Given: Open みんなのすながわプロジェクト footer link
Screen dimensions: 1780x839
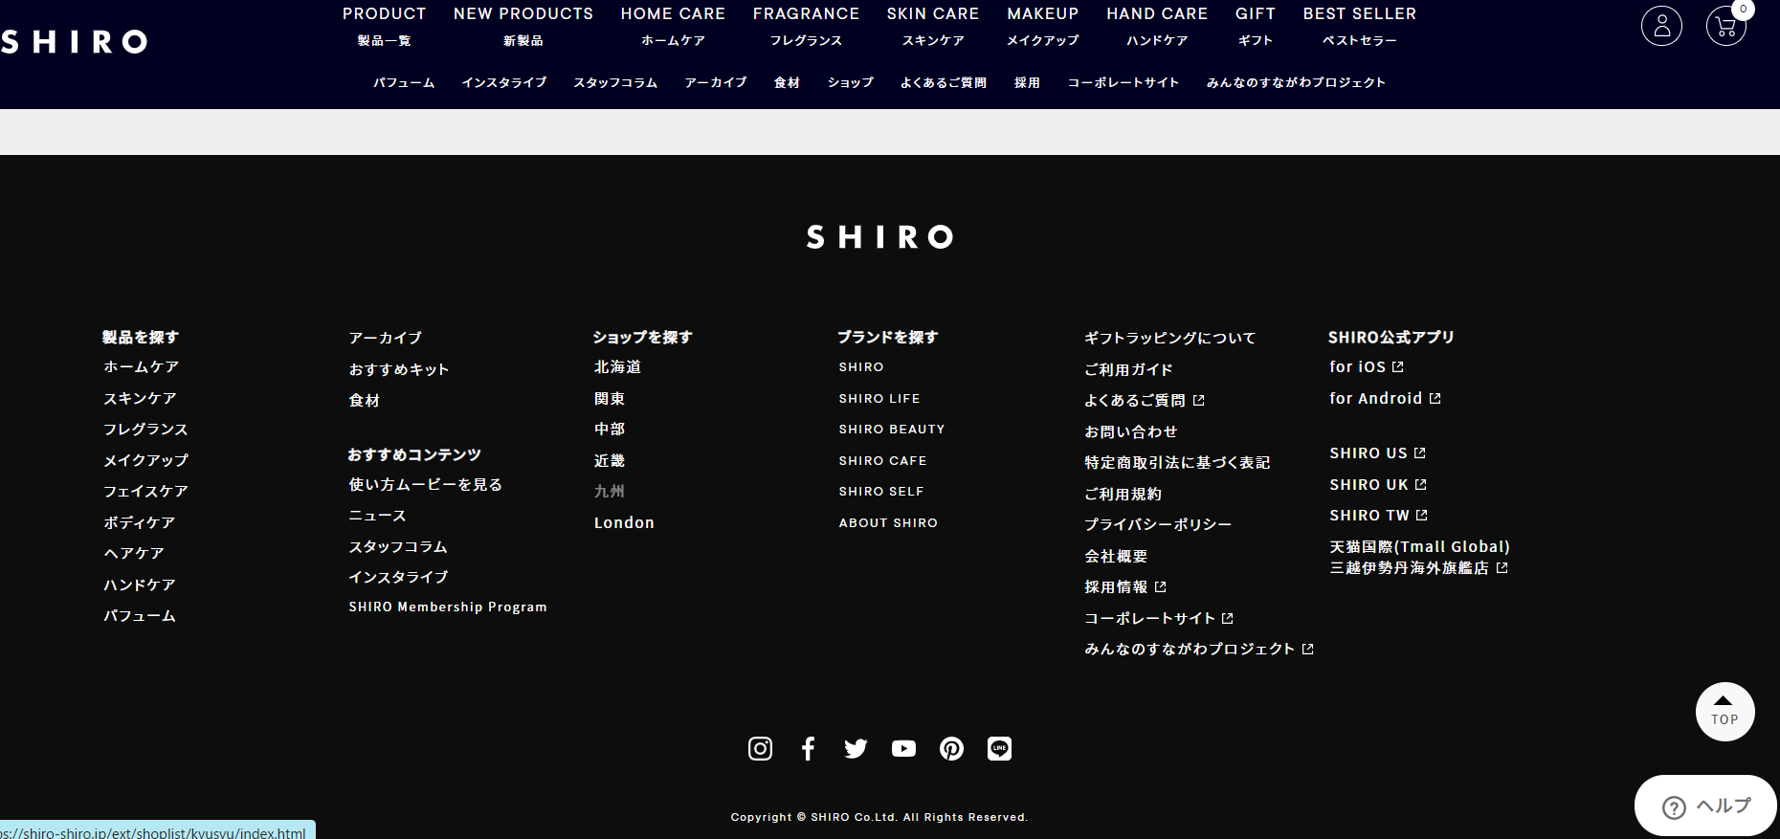Looking at the screenshot, I should (x=1199, y=649).
